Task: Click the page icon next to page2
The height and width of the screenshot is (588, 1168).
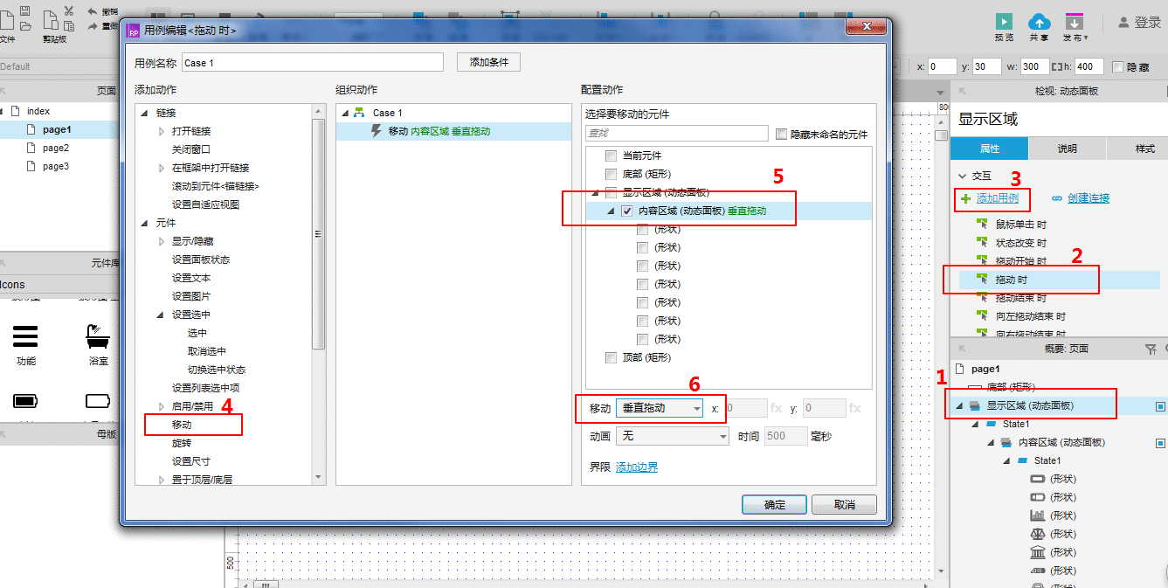Action: [x=31, y=148]
